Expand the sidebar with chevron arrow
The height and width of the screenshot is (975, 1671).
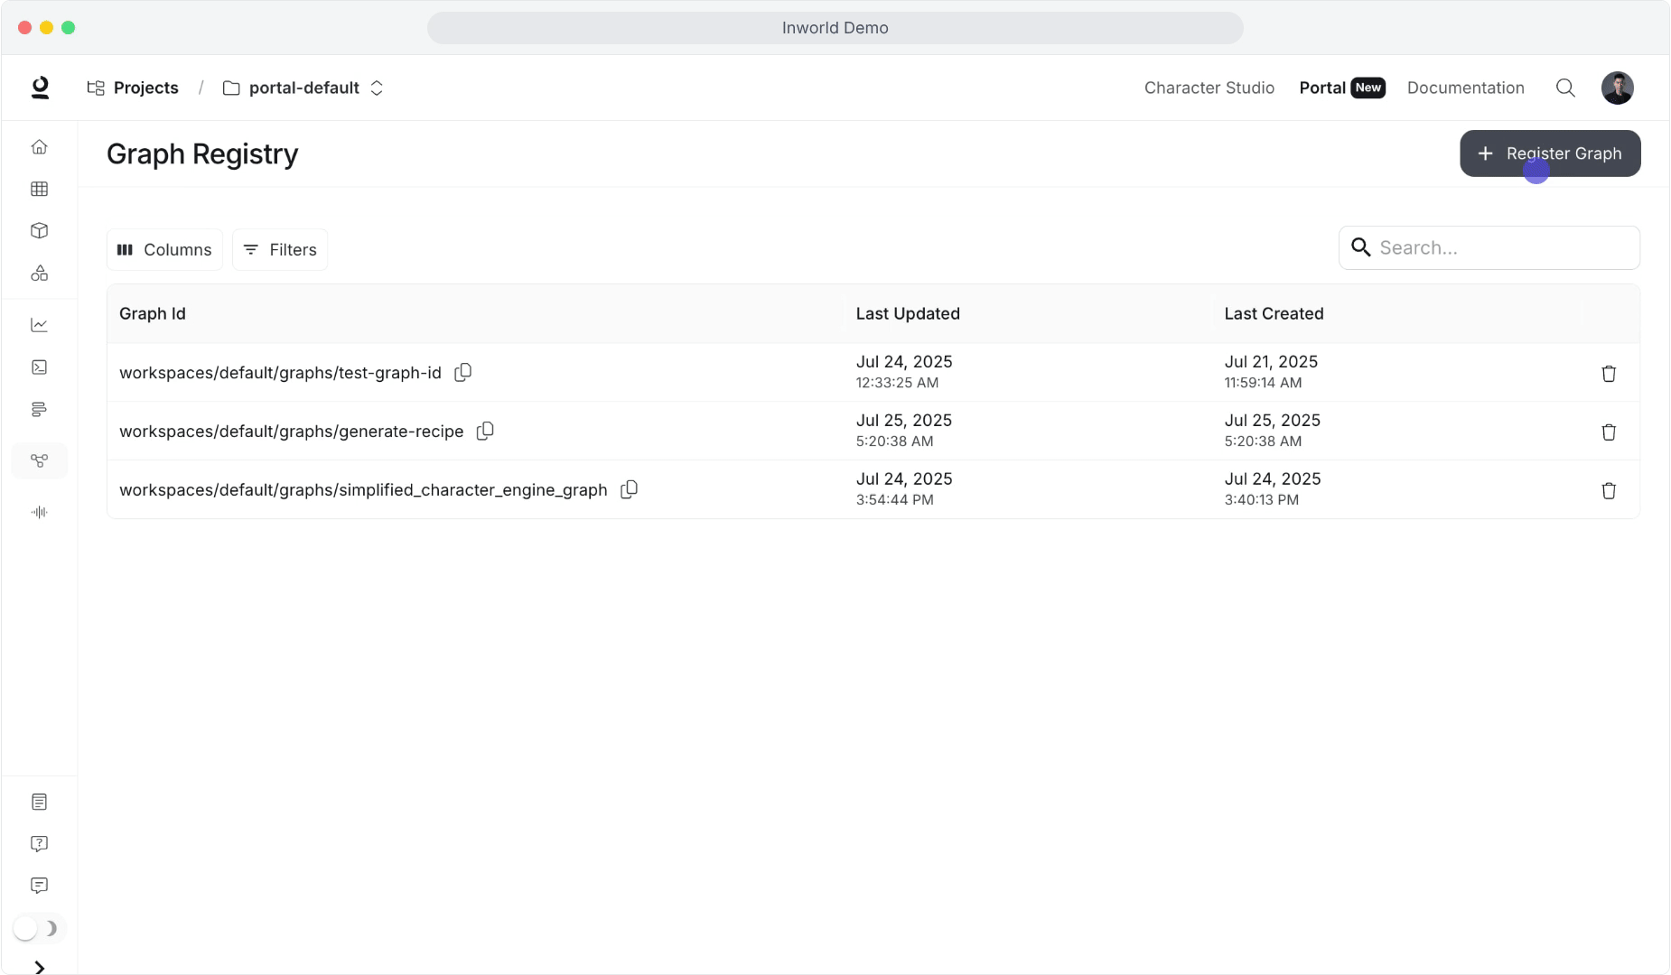click(39, 967)
